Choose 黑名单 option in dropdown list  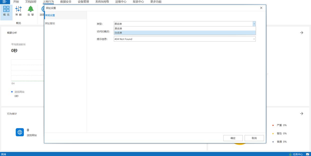[185, 28]
